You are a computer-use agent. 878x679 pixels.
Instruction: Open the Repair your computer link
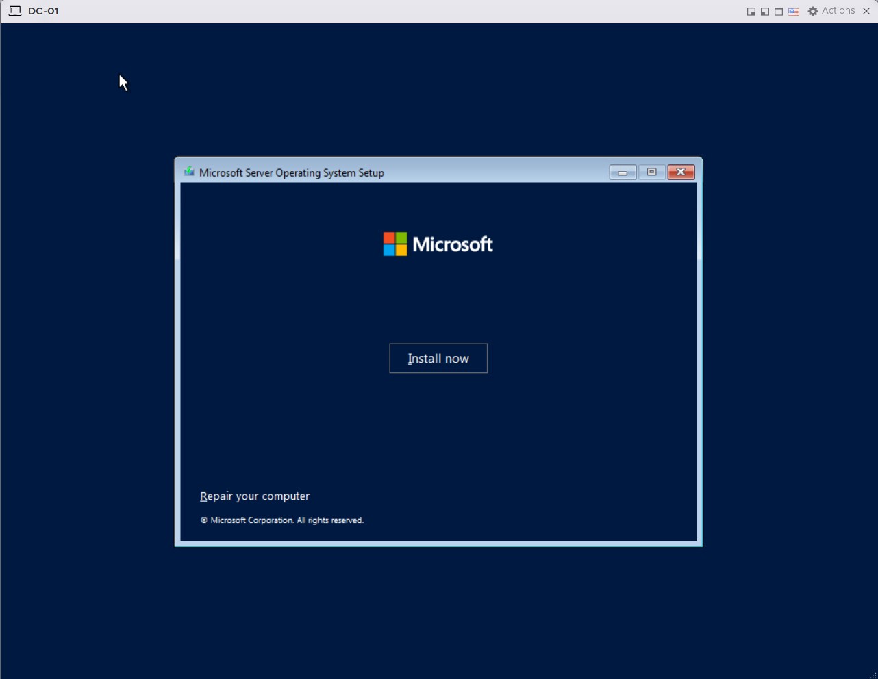click(x=255, y=496)
